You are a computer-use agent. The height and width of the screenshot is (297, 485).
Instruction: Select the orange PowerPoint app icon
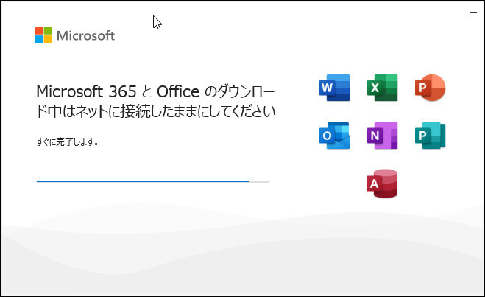click(x=430, y=88)
